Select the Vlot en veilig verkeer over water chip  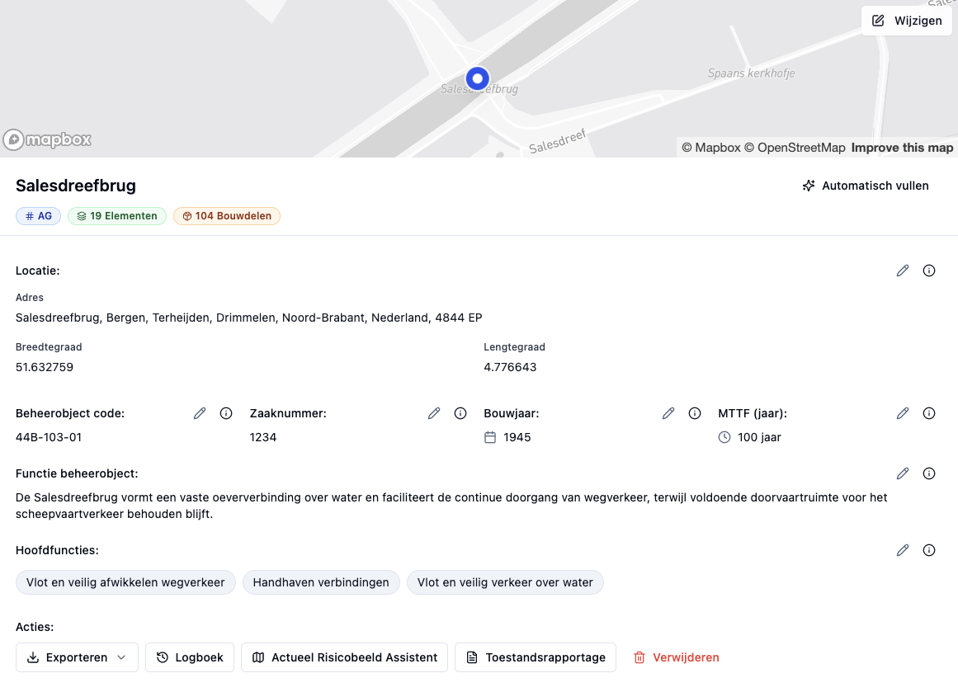point(505,582)
